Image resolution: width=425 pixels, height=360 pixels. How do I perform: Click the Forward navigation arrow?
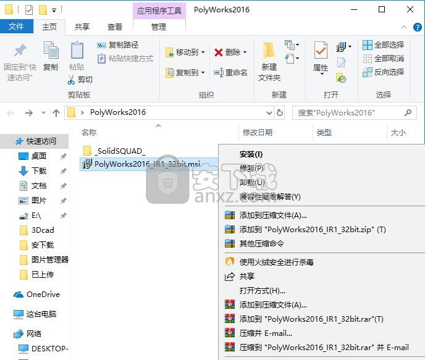click(29, 112)
